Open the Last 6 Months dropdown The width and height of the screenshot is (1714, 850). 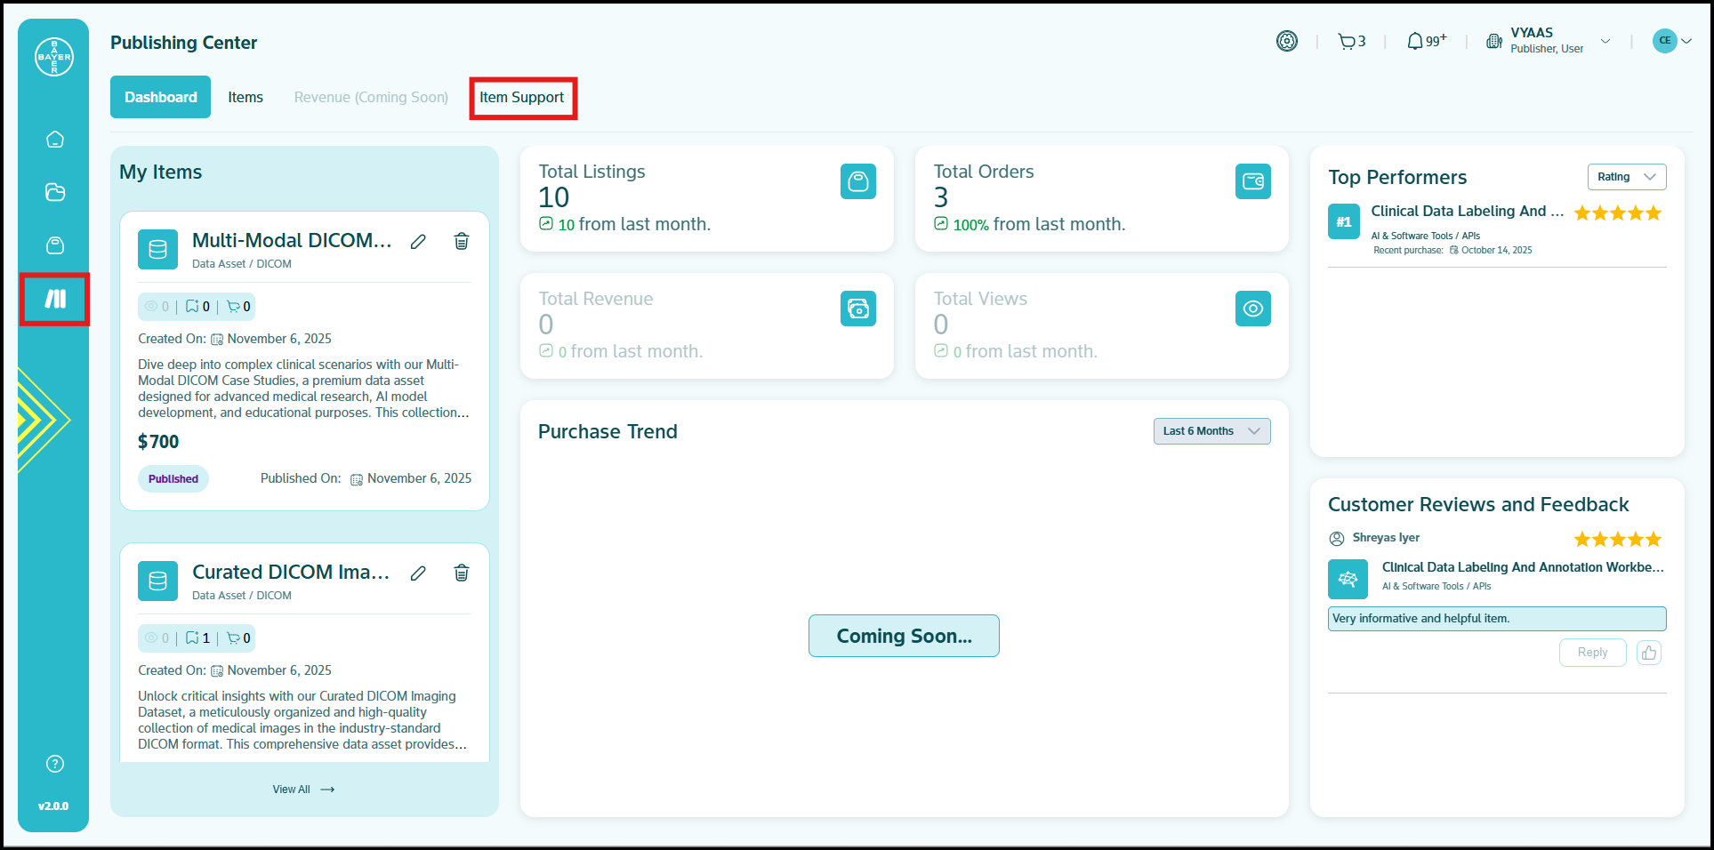[1211, 431]
